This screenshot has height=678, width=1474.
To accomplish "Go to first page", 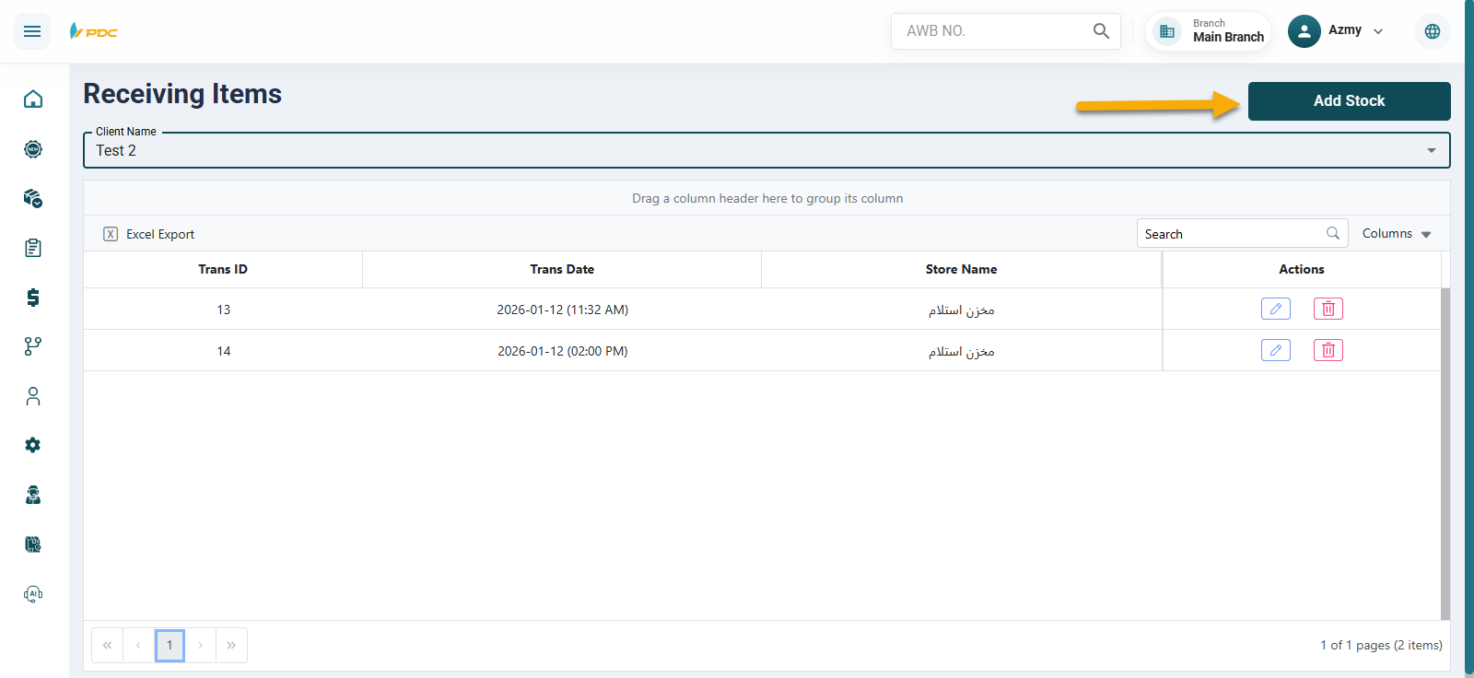I will click(108, 646).
